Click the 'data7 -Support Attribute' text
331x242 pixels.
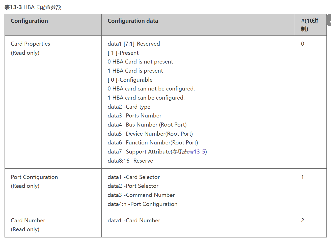coord(139,152)
